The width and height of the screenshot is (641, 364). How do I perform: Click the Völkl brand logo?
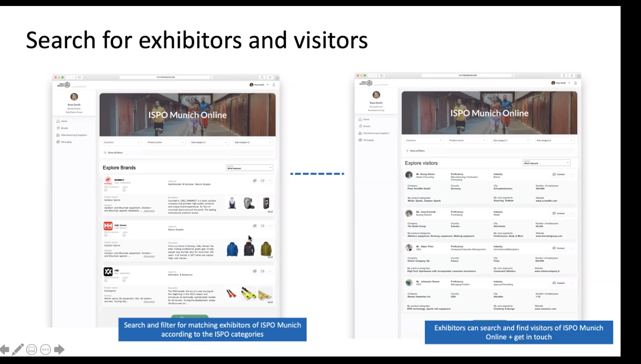(x=108, y=271)
